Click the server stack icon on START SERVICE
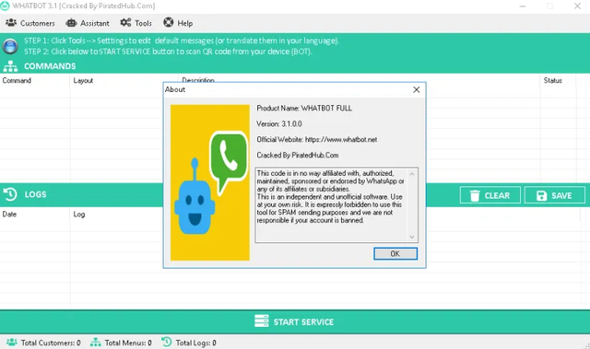This screenshot has height=349, width=590. 262,321
